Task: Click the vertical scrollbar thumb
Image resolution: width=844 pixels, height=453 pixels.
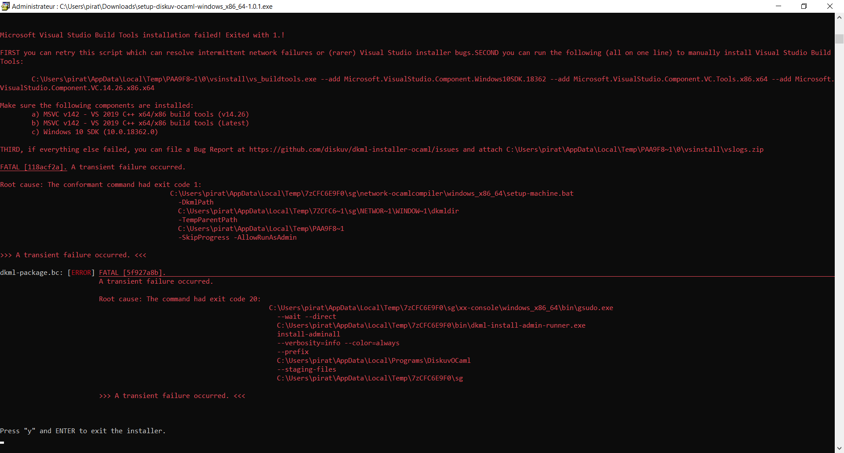Action: click(839, 39)
